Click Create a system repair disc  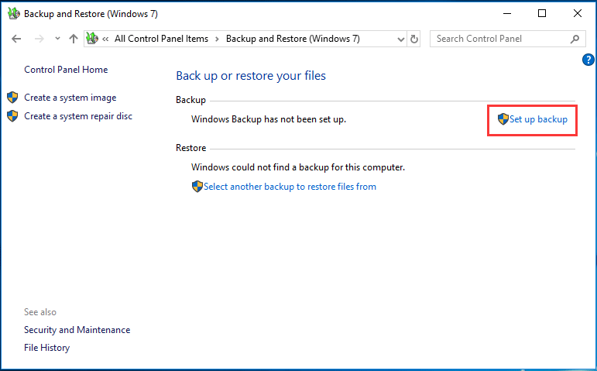click(77, 116)
